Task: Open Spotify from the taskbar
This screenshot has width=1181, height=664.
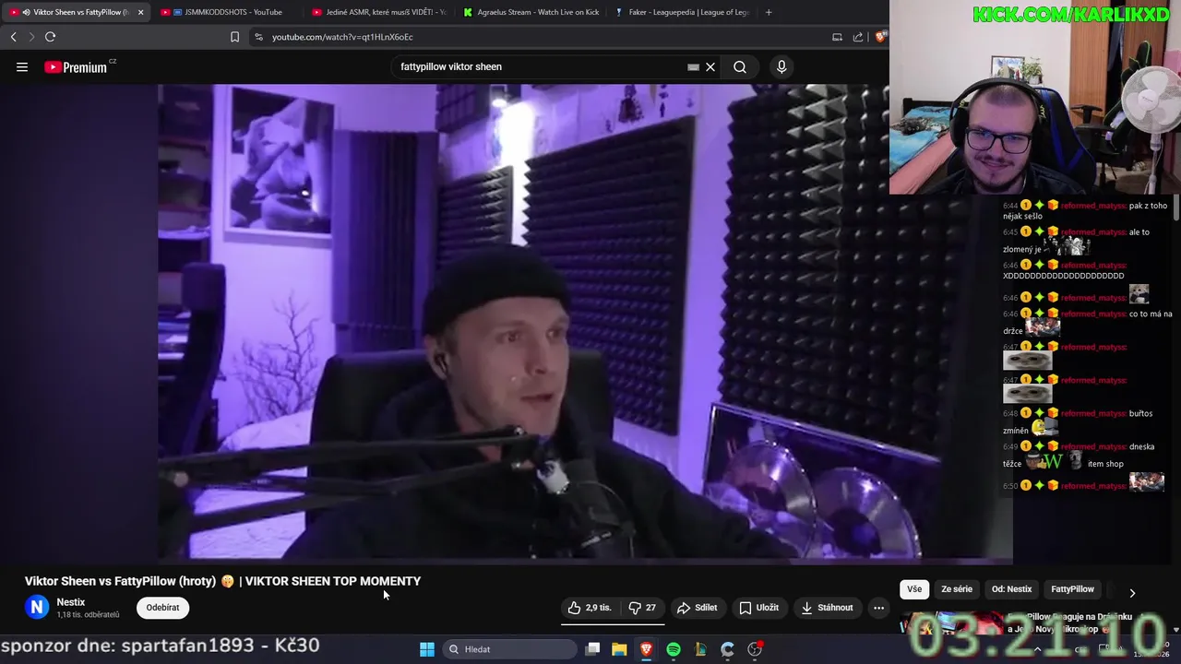Action: coord(674,649)
